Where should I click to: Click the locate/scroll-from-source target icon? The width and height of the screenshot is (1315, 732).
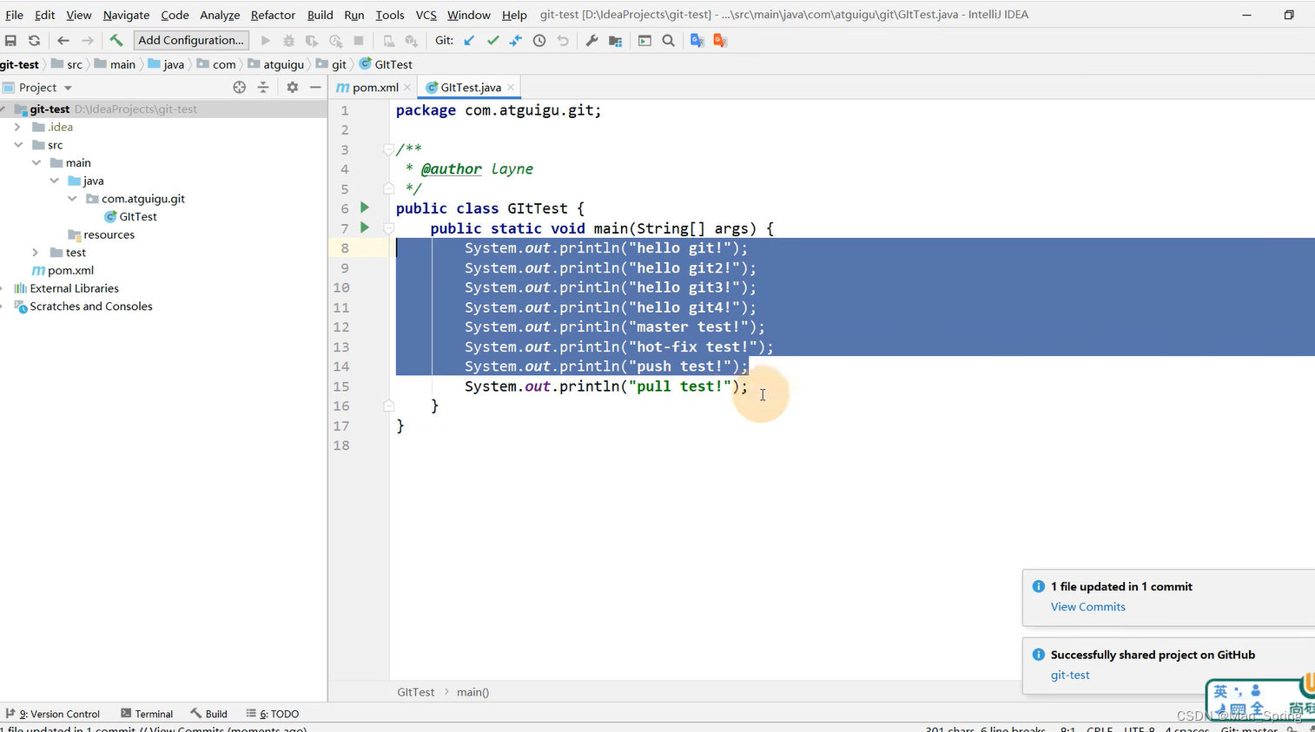pyautogui.click(x=240, y=88)
